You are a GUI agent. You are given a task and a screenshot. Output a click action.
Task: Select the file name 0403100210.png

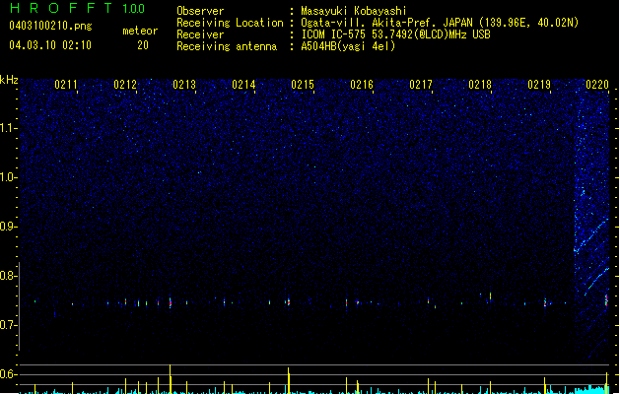50,26
